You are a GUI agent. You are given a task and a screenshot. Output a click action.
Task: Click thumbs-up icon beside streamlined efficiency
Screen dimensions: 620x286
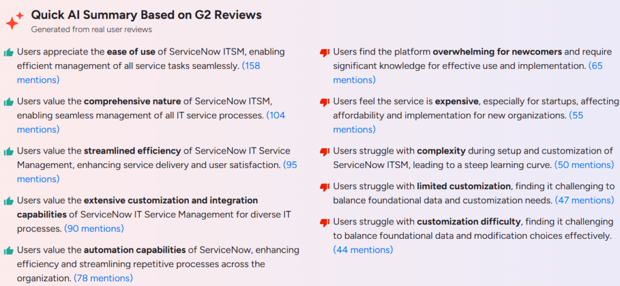pyautogui.click(x=8, y=152)
